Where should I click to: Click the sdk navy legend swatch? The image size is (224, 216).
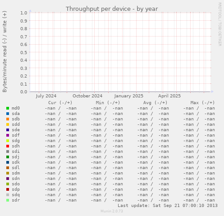coord(8,162)
